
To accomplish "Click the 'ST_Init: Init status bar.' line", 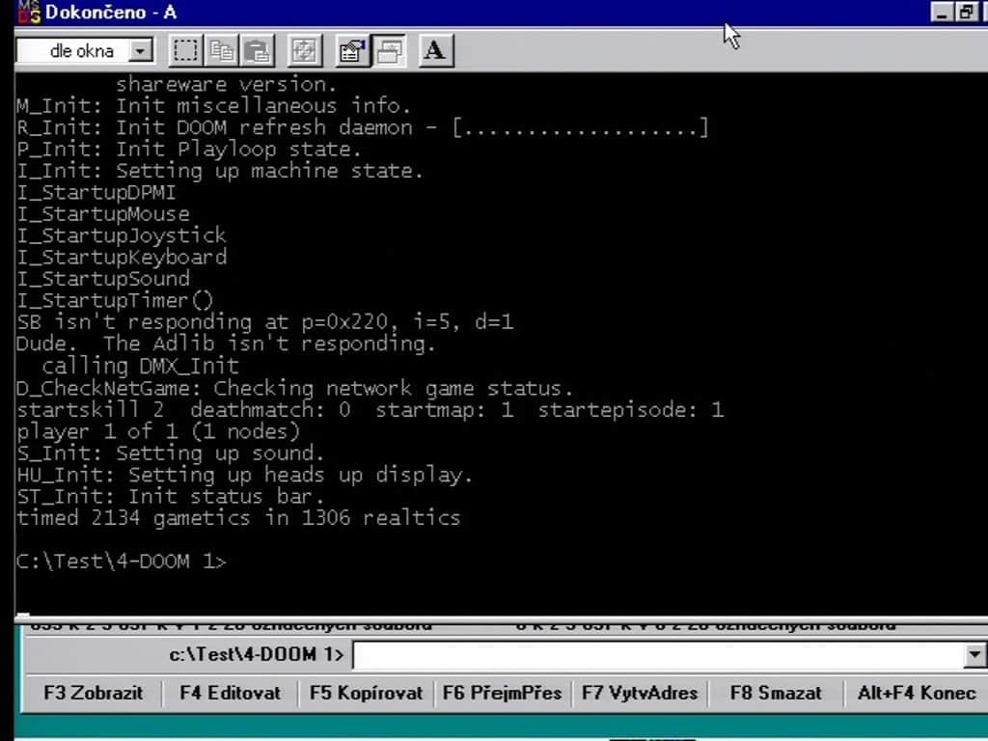I will 170,497.
